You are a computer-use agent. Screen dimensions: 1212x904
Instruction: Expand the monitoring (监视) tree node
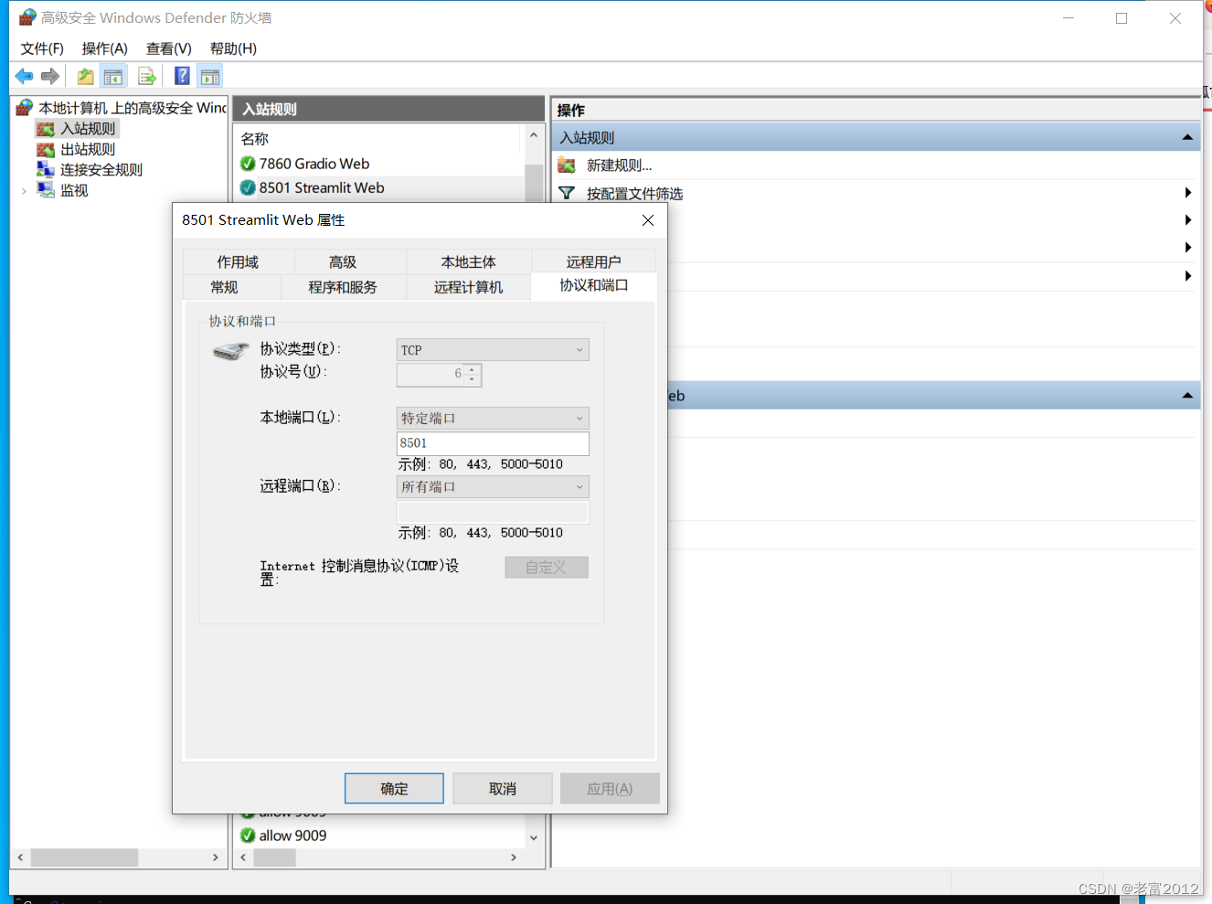click(x=24, y=191)
